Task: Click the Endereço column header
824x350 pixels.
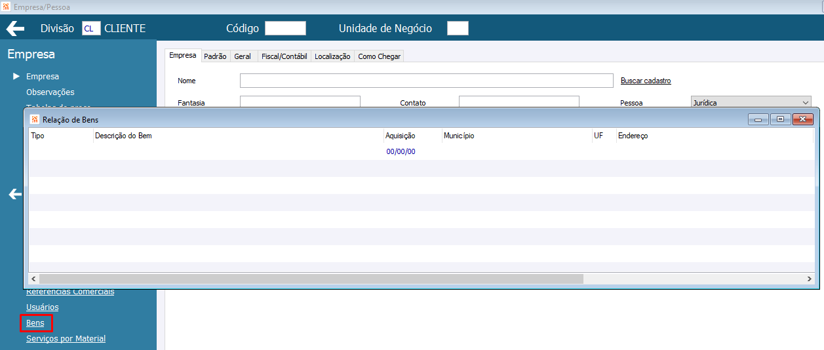Action: pos(715,136)
